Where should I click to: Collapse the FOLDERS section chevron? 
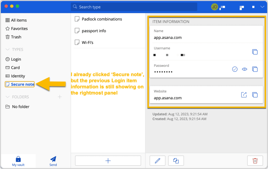pyautogui.click(x=7, y=97)
